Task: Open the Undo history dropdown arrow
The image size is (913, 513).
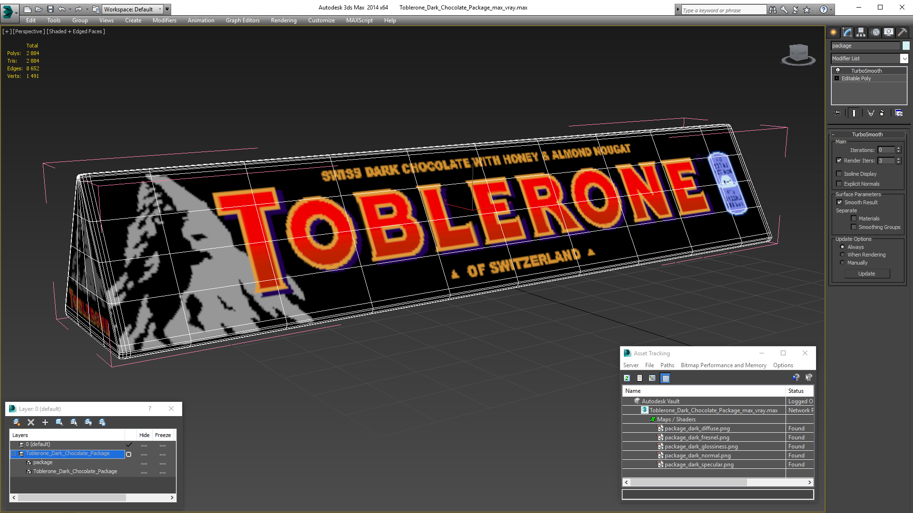Action: tap(70, 9)
